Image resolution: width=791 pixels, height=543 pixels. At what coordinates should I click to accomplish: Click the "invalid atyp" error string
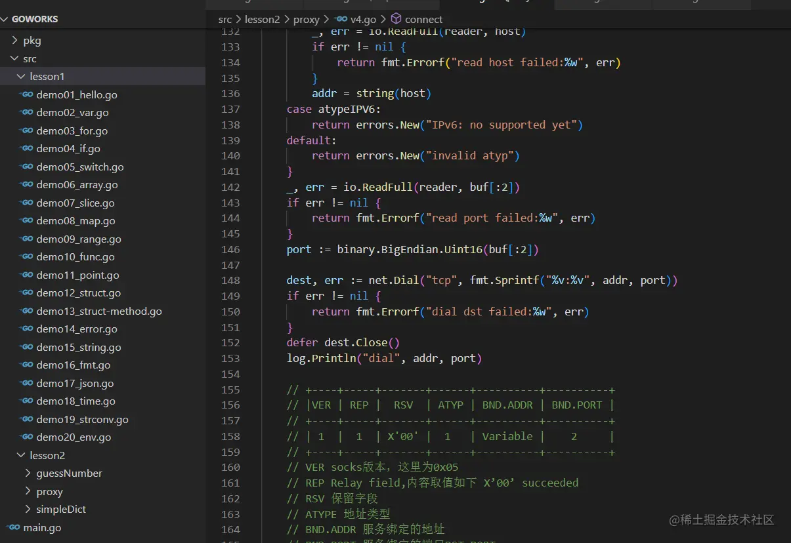pos(469,155)
